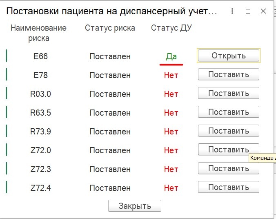Click the Наименование риска column header
This screenshot has width=276, height=219.
pyautogui.click(x=39, y=33)
